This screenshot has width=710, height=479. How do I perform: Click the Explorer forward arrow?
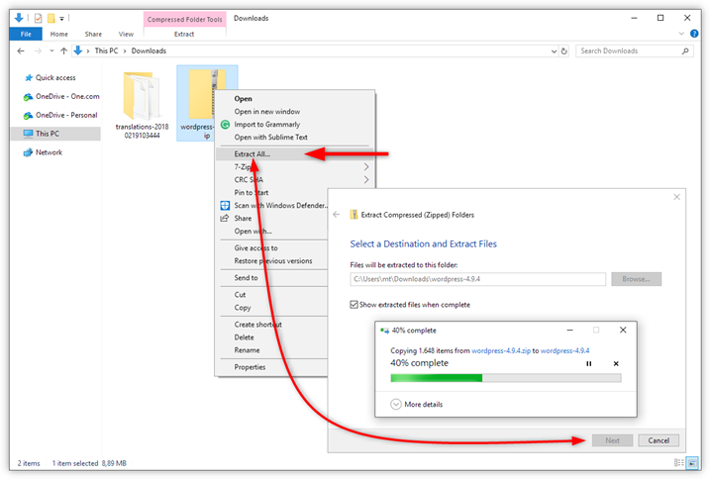38,50
